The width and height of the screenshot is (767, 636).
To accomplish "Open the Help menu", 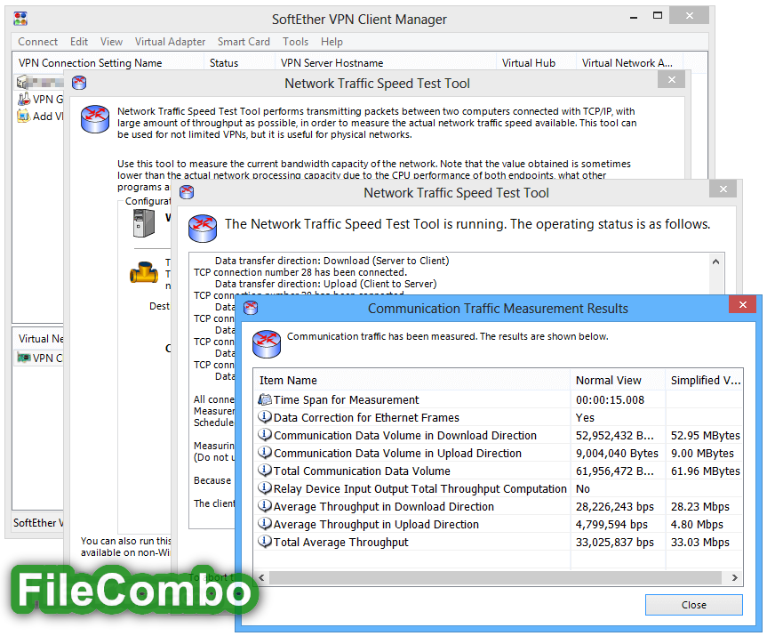I will pyautogui.click(x=332, y=42).
